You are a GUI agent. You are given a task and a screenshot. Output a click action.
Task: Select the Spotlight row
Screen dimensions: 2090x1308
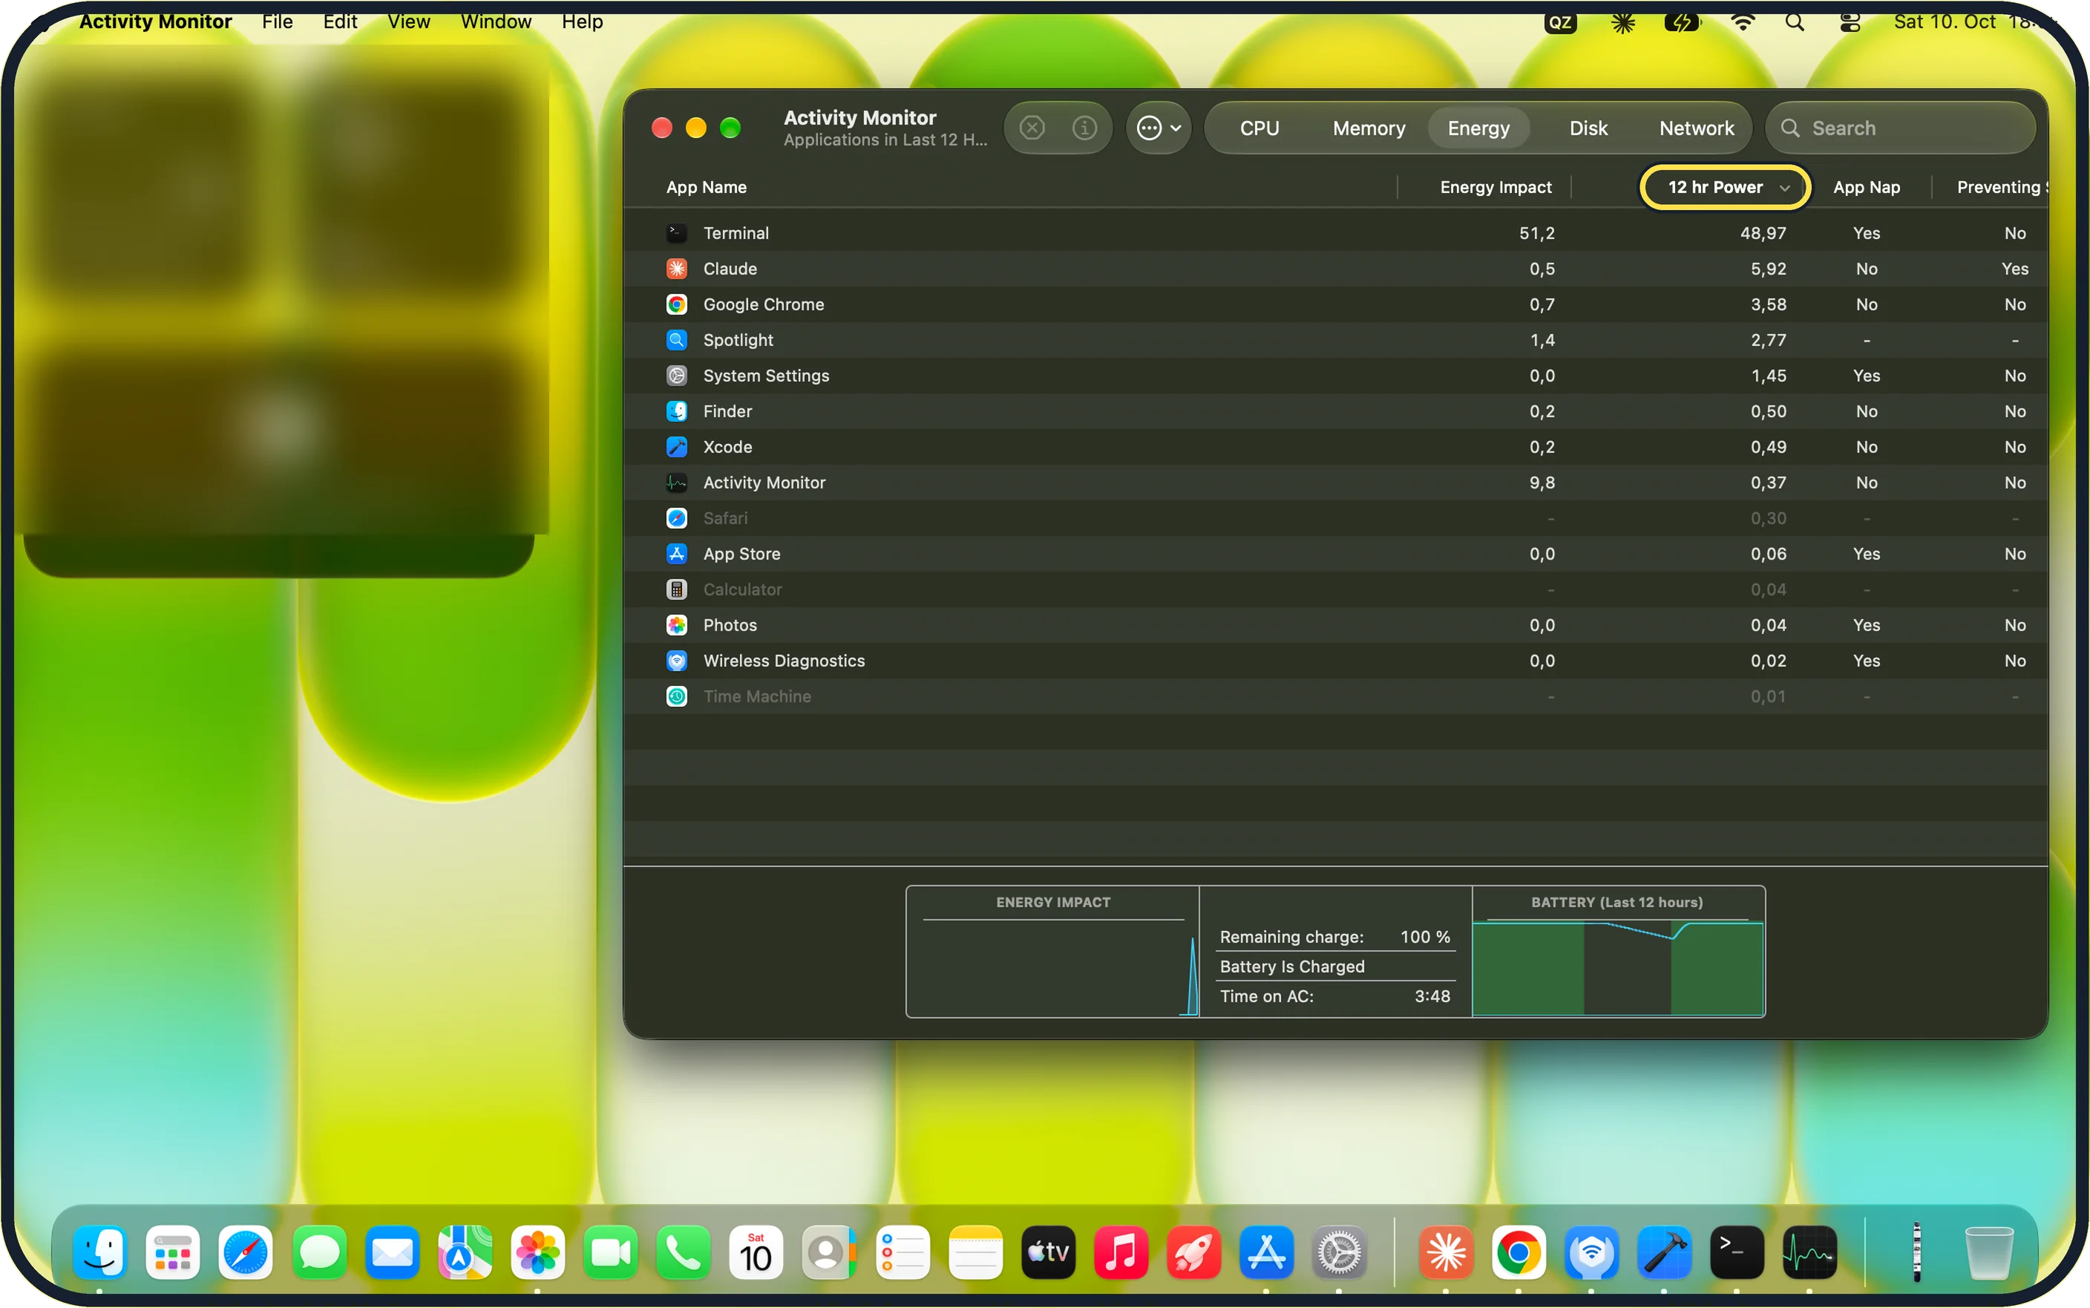[1335, 340]
